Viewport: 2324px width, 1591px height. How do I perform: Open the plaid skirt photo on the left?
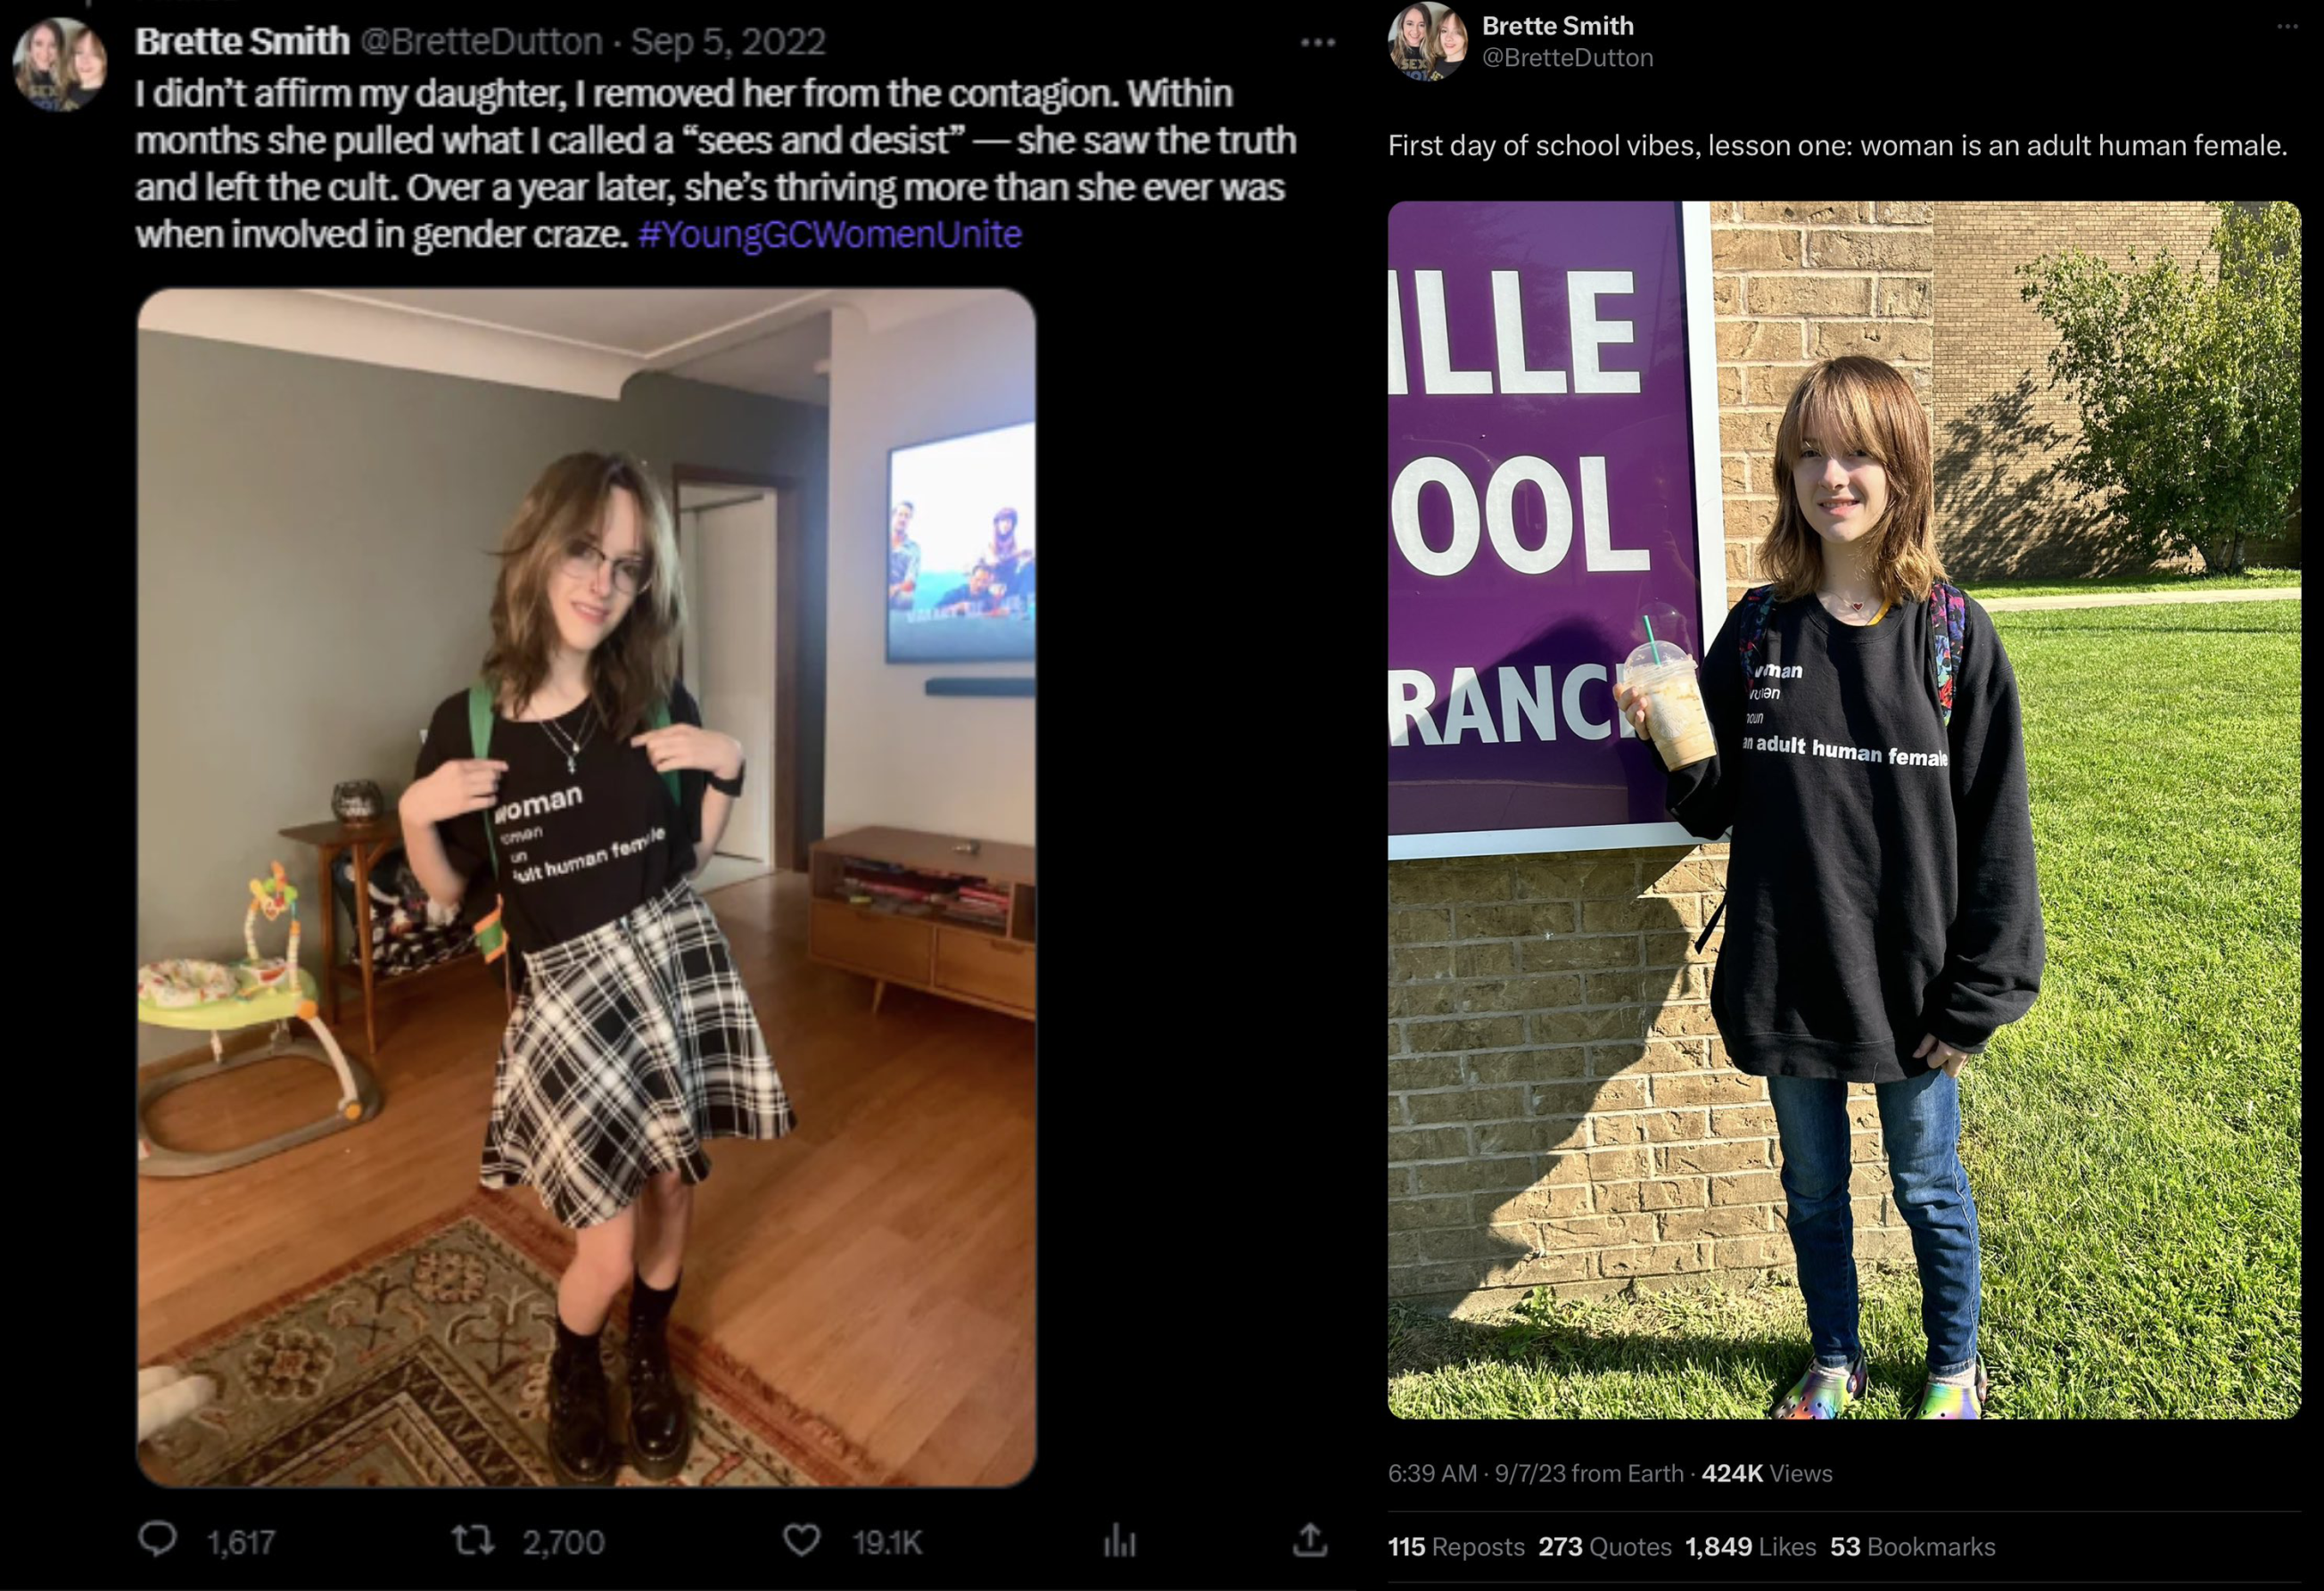(x=586, y=887)
